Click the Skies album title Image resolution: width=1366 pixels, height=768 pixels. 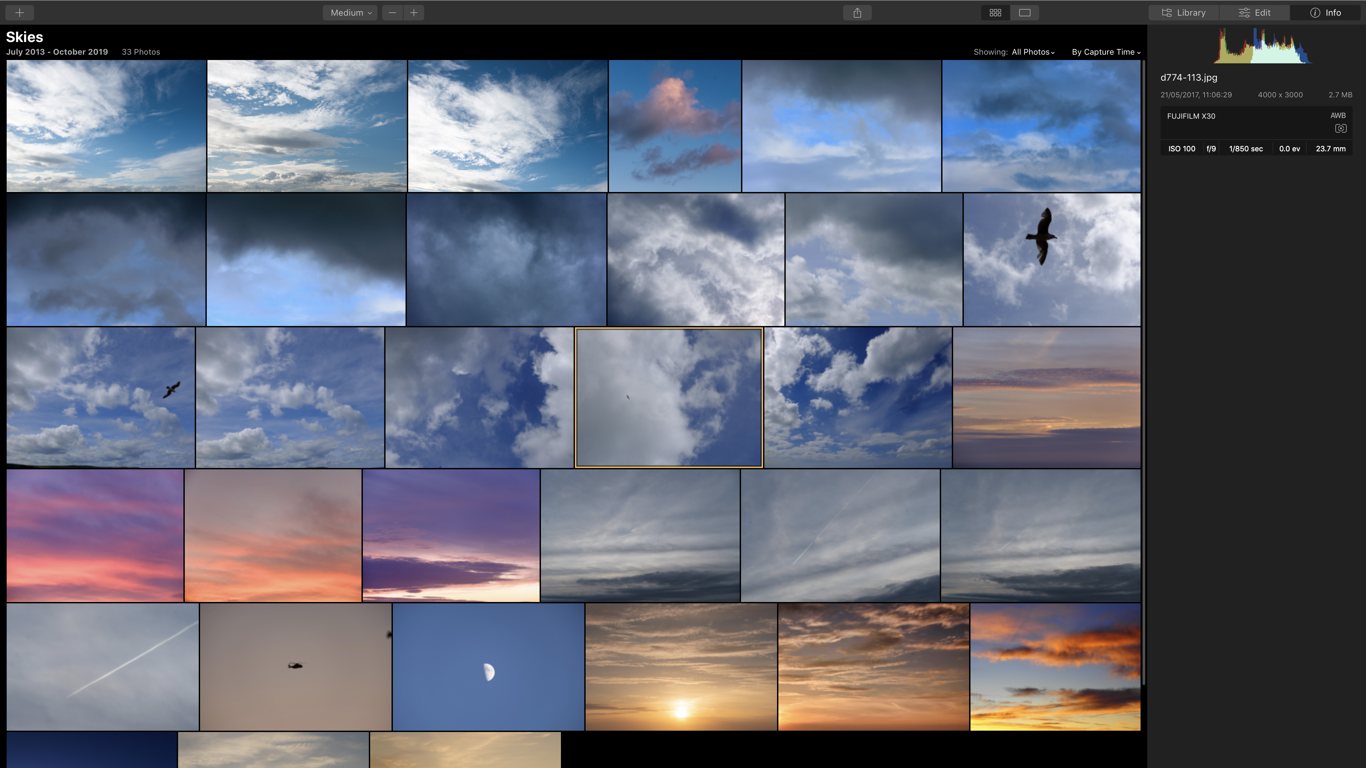pyautogui.click(x=24, y=37)
